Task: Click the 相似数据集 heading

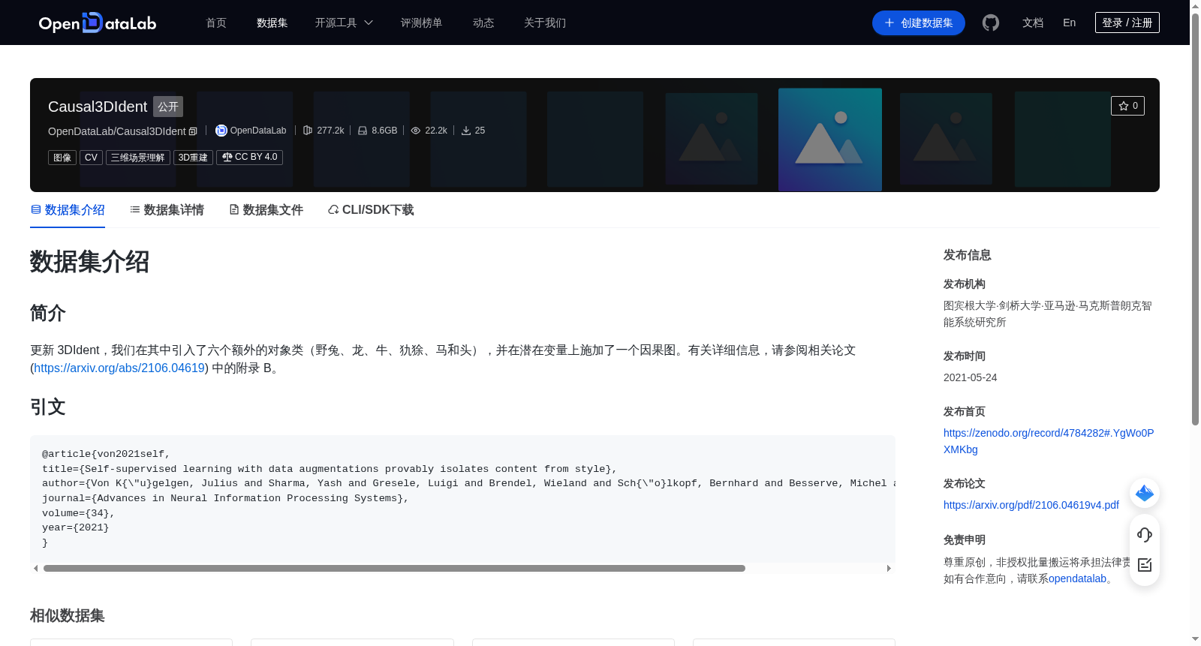Action: click(68, 616)
